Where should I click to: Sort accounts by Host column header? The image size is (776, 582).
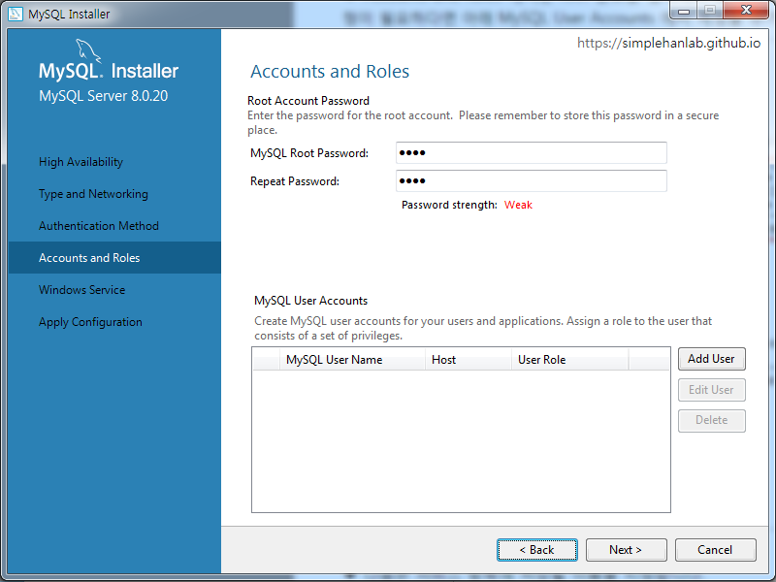(469, 360)
